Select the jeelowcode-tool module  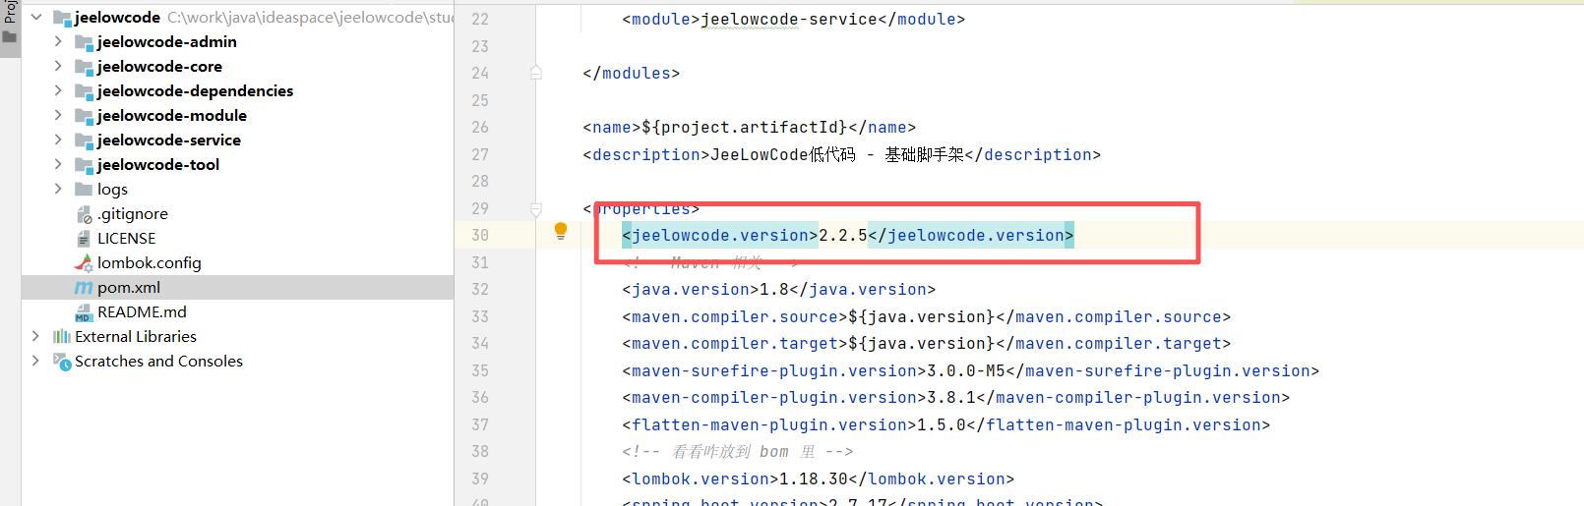(x=157, y=165)
